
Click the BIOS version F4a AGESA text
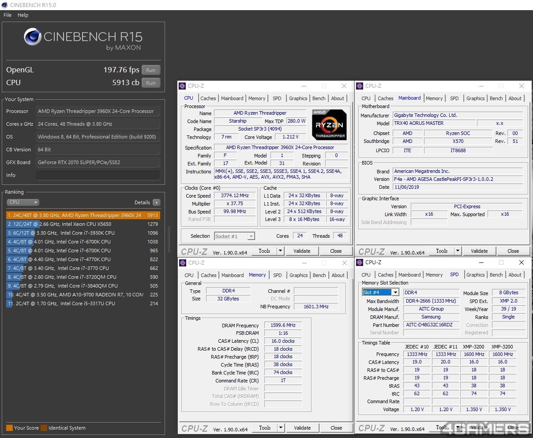coord(458,179)
